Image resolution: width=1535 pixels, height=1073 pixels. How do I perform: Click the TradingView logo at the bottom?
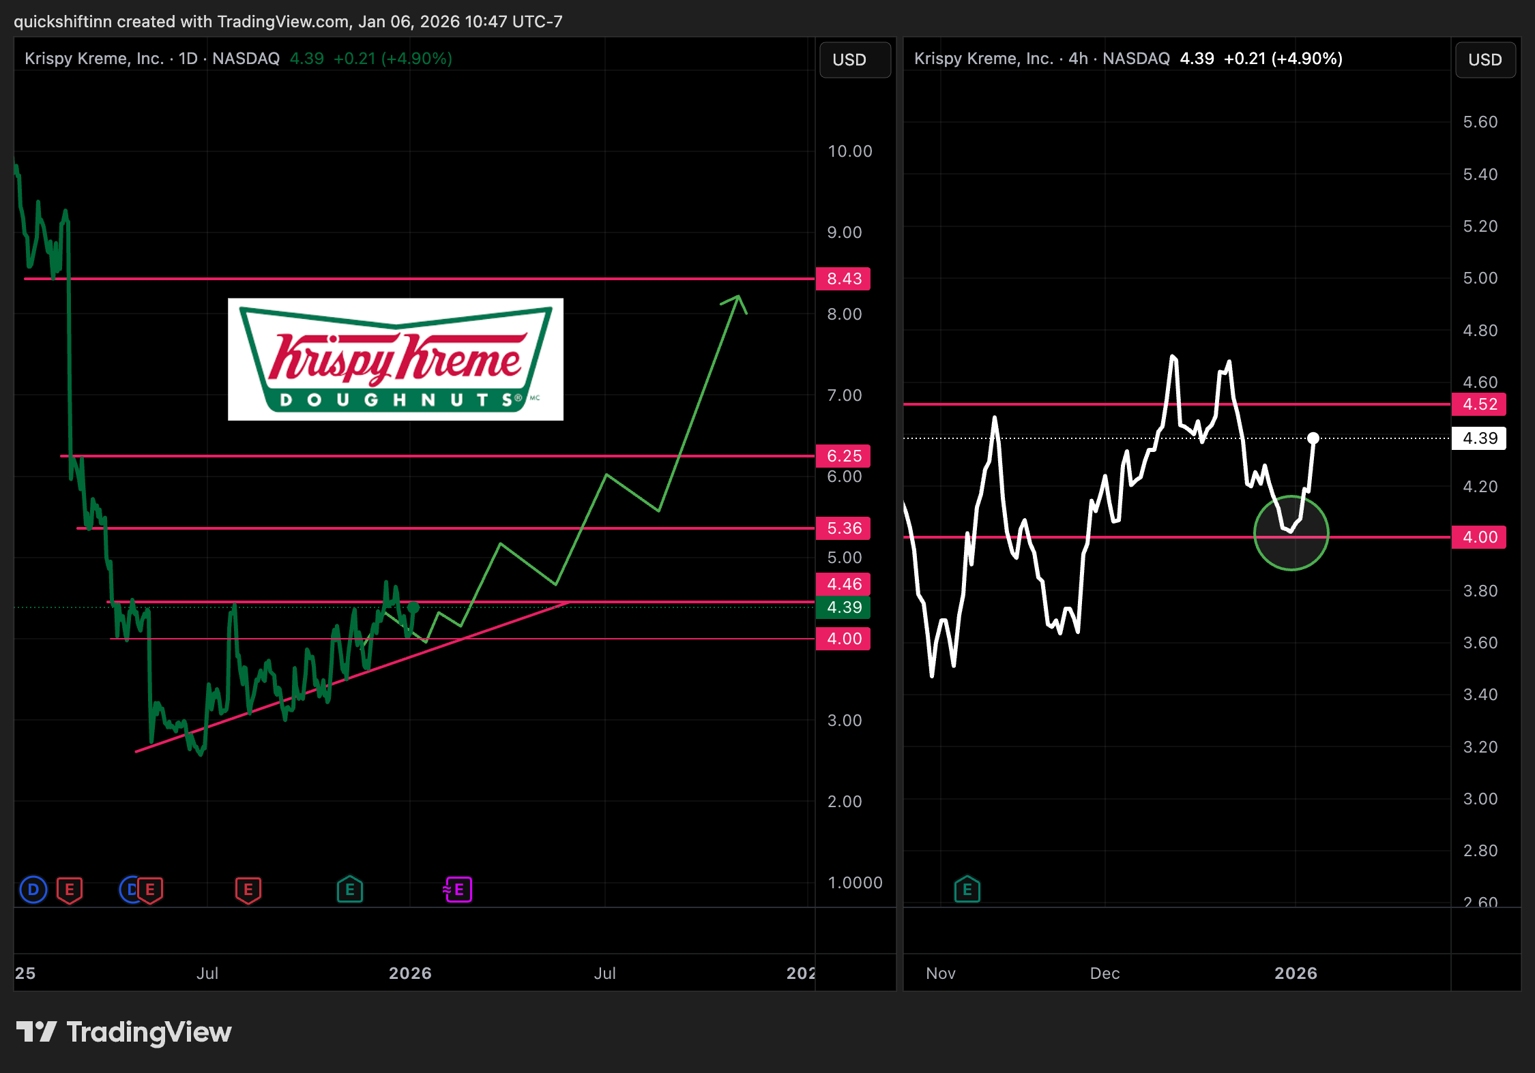[124, 1032]
